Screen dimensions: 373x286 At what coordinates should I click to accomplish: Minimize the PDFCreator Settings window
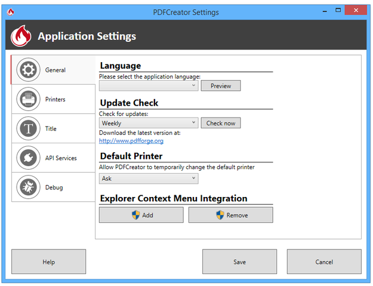(325, 11)
